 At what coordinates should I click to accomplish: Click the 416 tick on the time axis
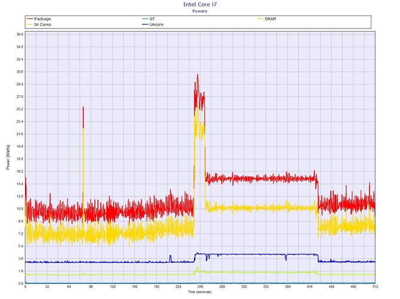click(309, 286)
